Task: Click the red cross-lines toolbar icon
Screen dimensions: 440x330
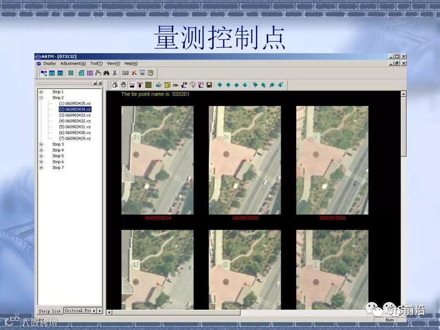Action: (x=134, y=73)
